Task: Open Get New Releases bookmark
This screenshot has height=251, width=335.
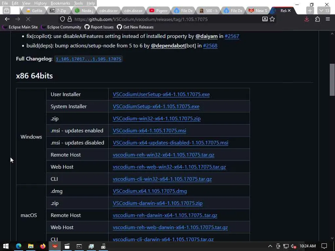Action: point(135,27)
